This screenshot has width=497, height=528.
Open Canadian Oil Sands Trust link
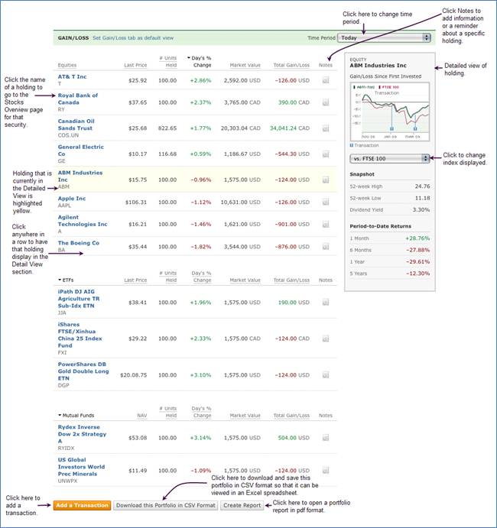coord(76,125)
